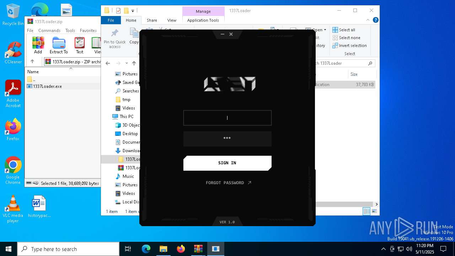The height and width of the screenshot is (256, 455).
Task: Open Local Disk in navigation tree
Action: click(127, 202)
